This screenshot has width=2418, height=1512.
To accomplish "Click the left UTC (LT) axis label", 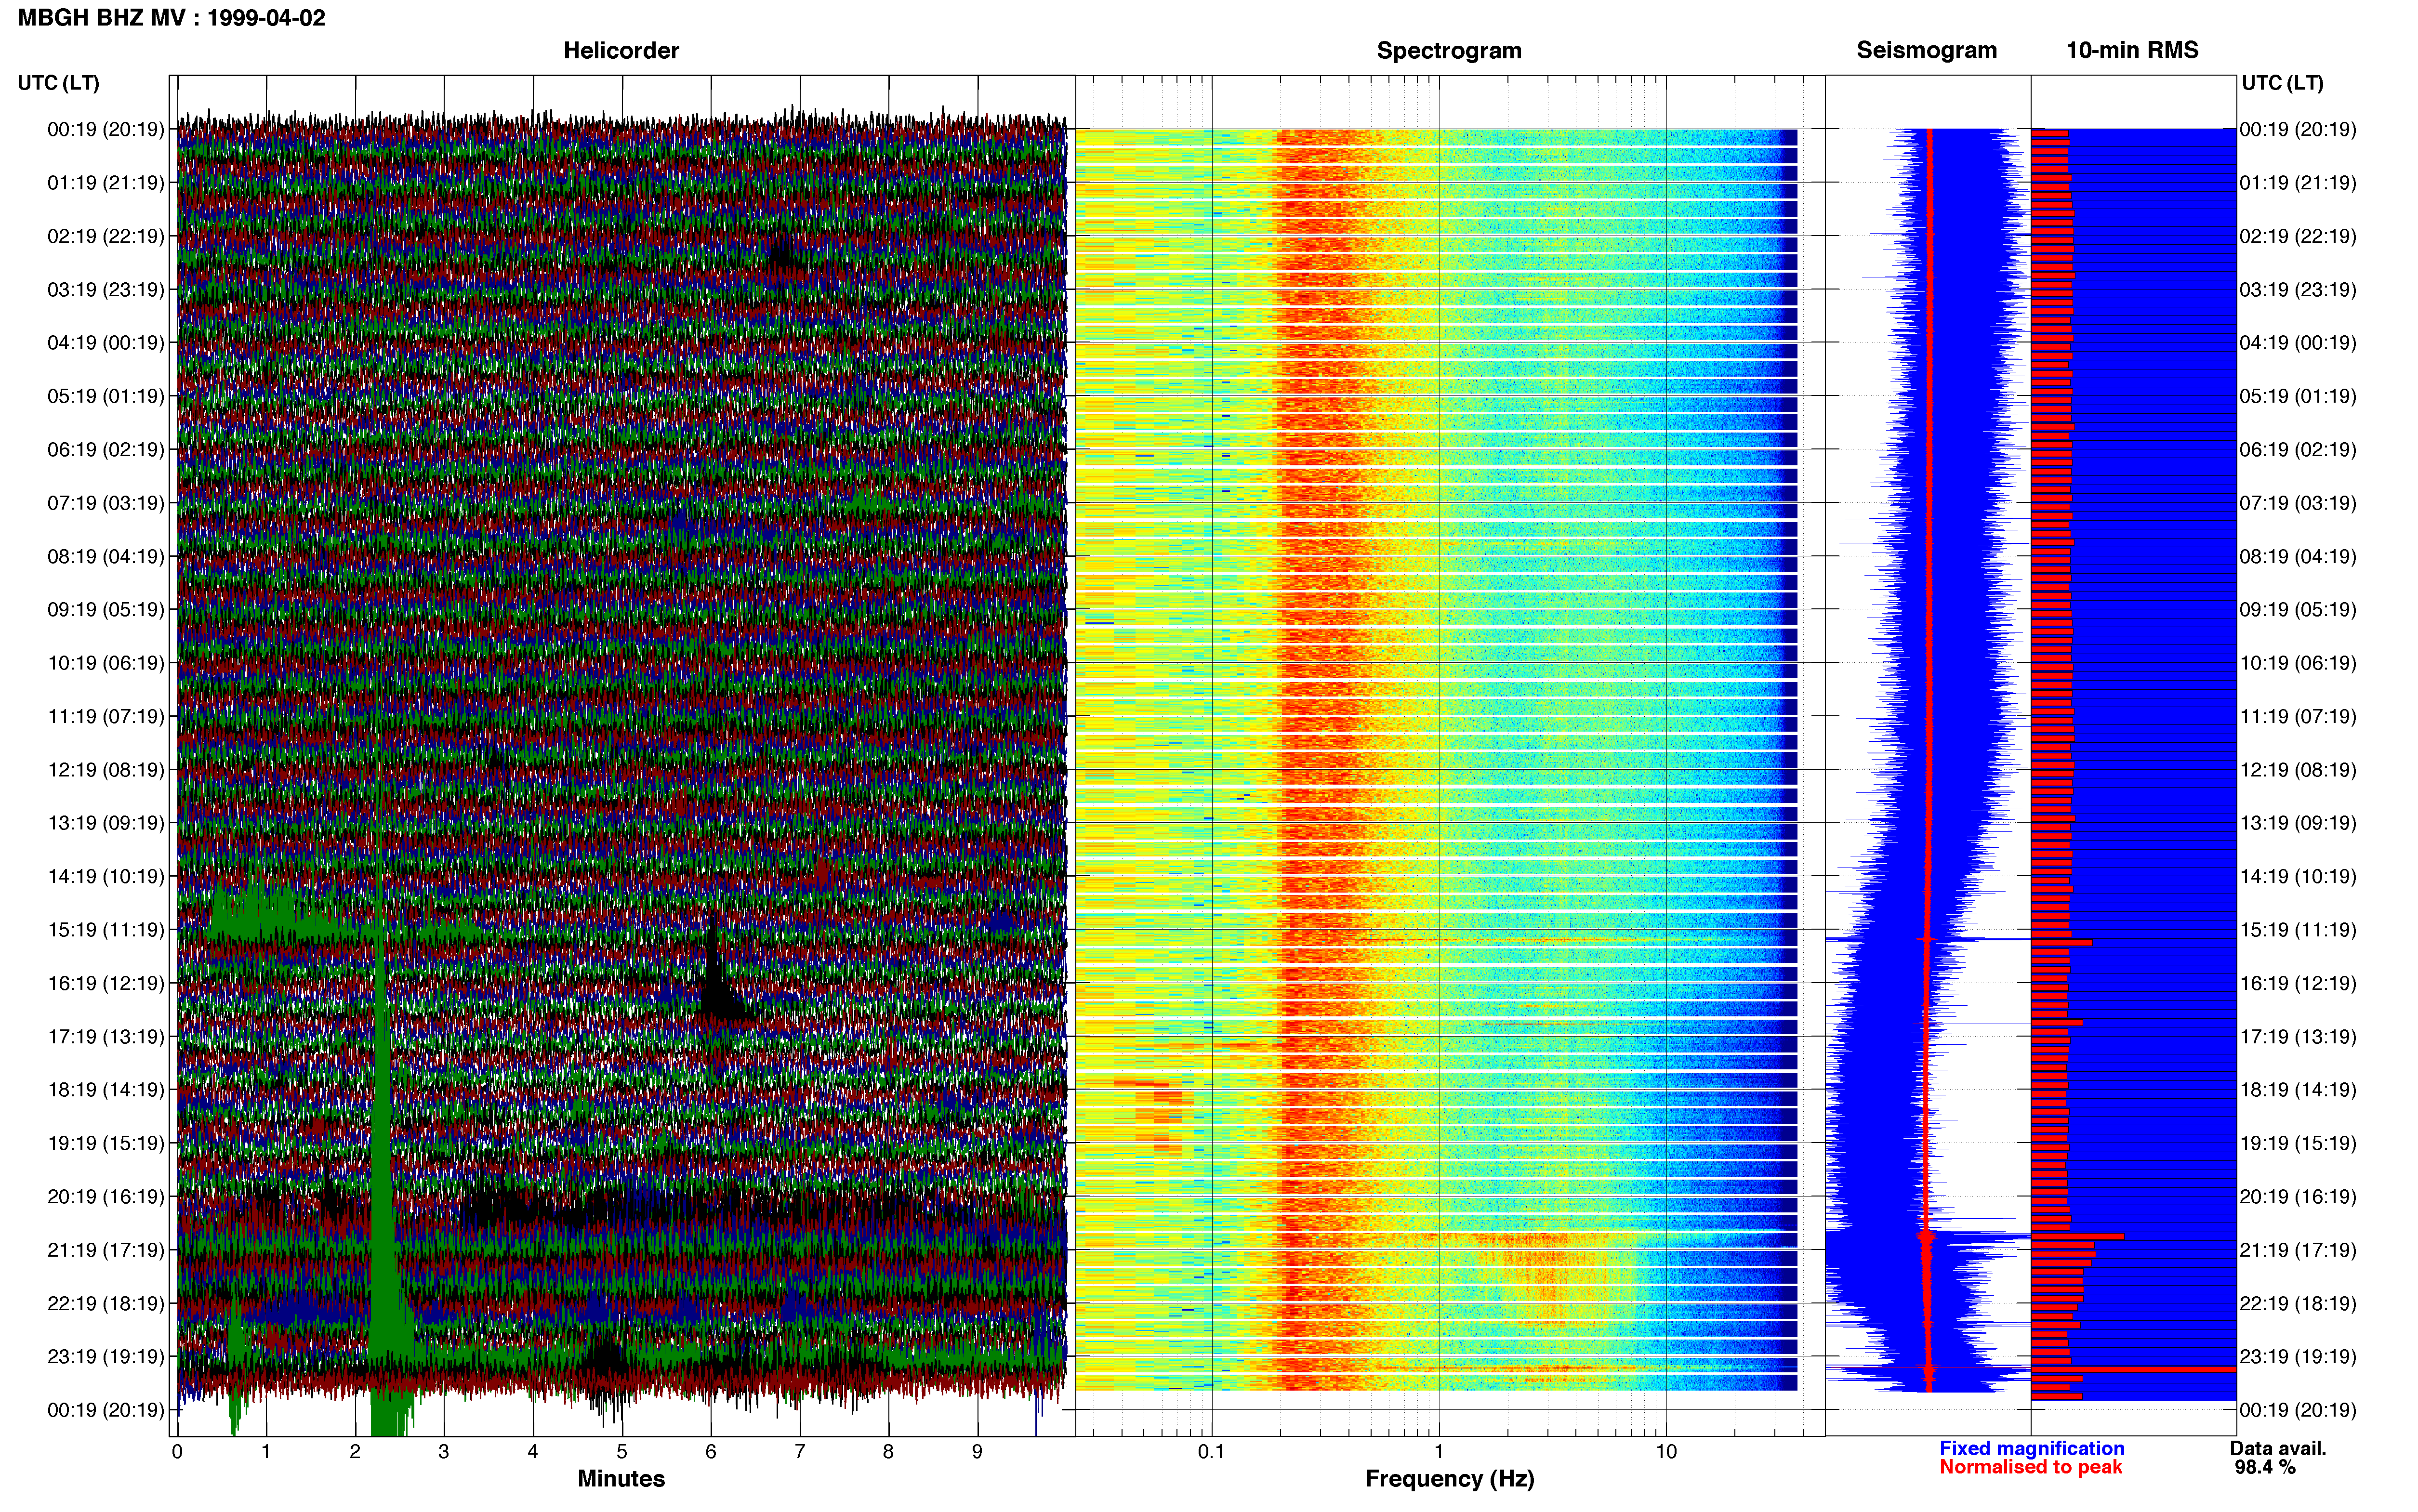I will pos(59,83).
